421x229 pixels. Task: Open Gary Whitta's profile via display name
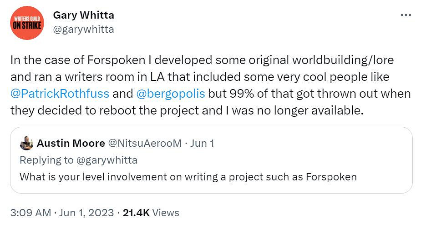click(x=84, y=15)
